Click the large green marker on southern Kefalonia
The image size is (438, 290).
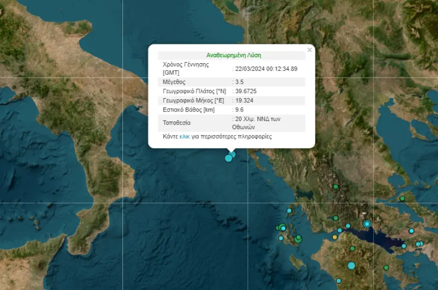pyautogui.click(x=298, y=239)
